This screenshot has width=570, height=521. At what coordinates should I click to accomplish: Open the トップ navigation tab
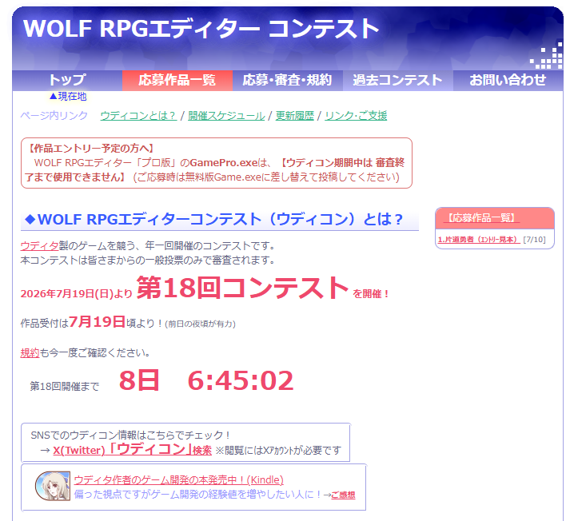(x=67, y=80)
